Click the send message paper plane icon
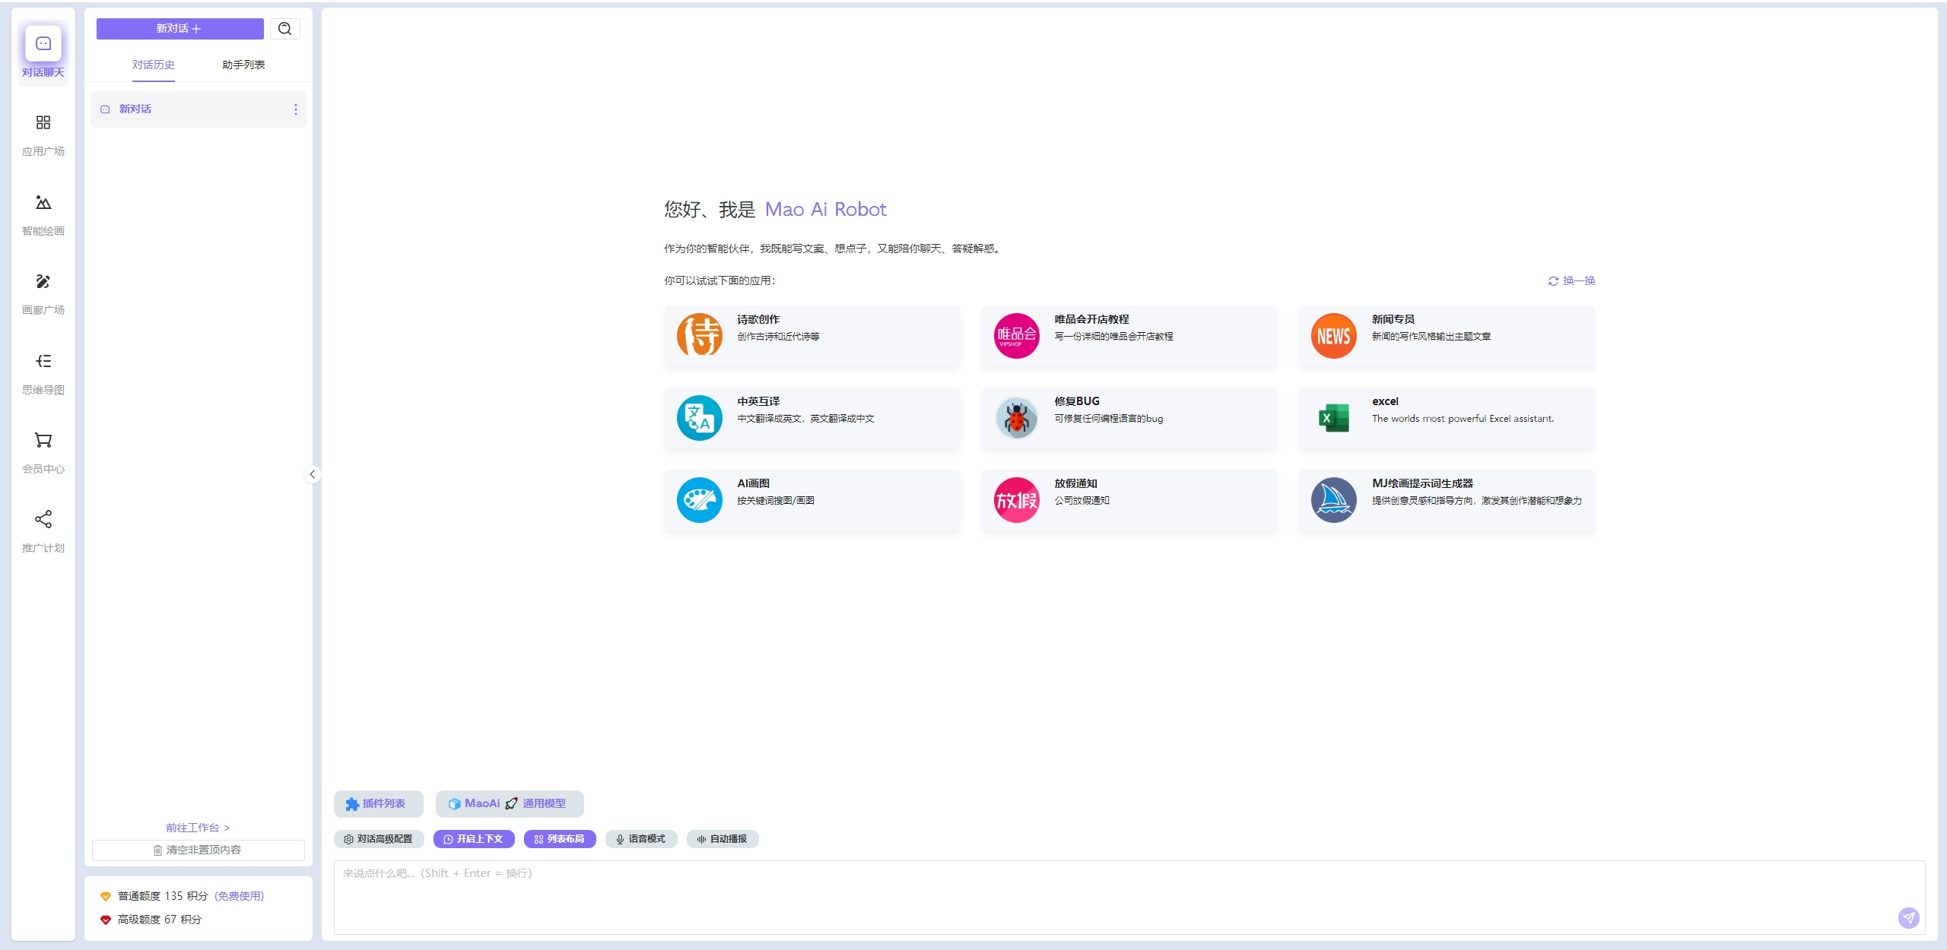Image resolution: width=1947 pixels, height=950 pixels. click(x=1908, y=918)
